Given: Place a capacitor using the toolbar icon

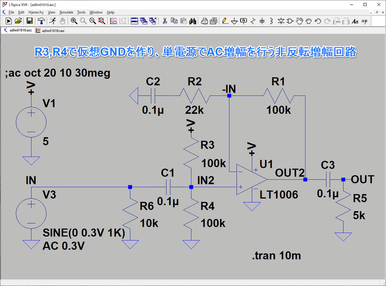Looking at the screenshot, I should pyautogui.click(x=262, y=21).
